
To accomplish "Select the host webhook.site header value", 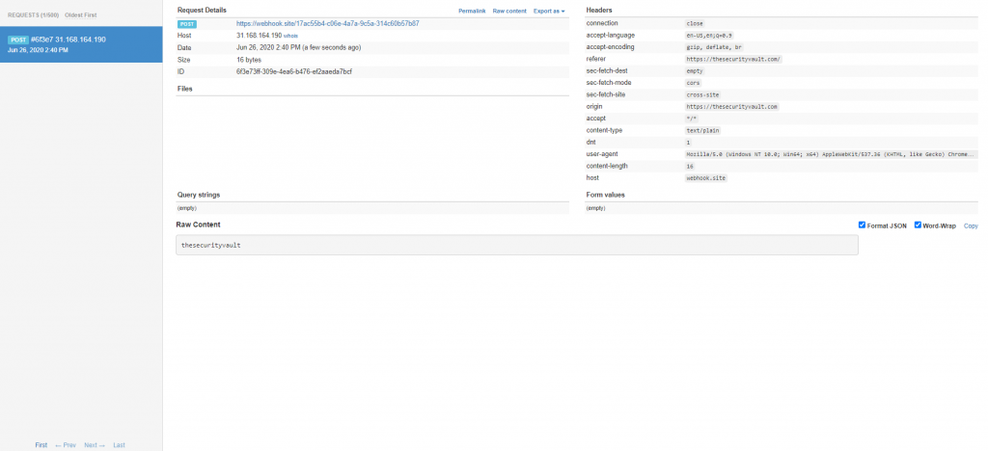I will point(705,178).
